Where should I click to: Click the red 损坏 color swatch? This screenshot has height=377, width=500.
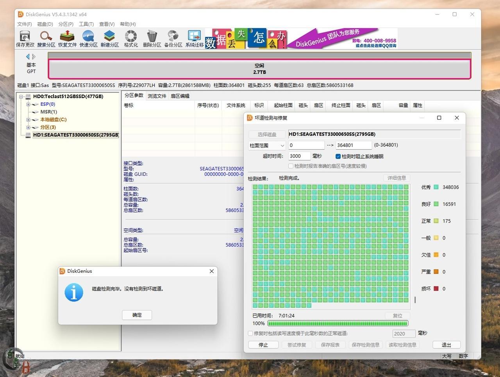click(436, 289)
